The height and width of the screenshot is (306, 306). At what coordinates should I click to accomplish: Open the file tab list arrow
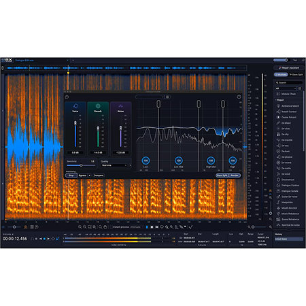pyautogui.click(x=73, y=61)
